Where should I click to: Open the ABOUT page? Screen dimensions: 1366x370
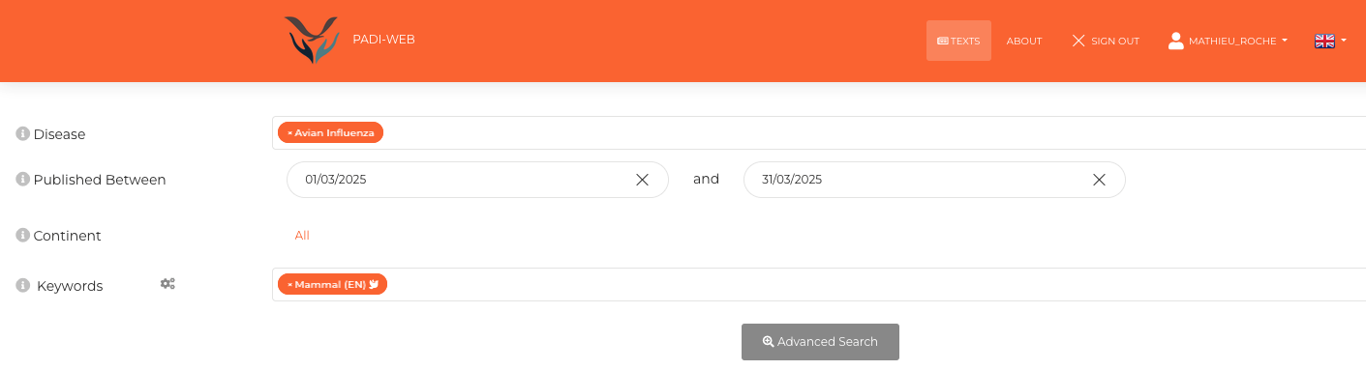1024,41
